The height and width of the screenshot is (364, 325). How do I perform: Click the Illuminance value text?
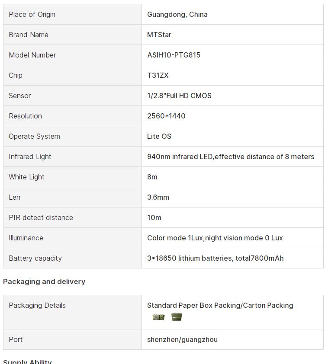click(x=215, y=238)
